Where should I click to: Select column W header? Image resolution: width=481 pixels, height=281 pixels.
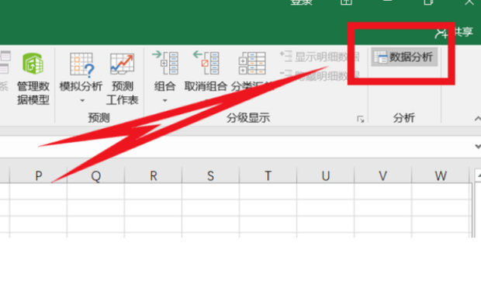click(x=441, y=175)
